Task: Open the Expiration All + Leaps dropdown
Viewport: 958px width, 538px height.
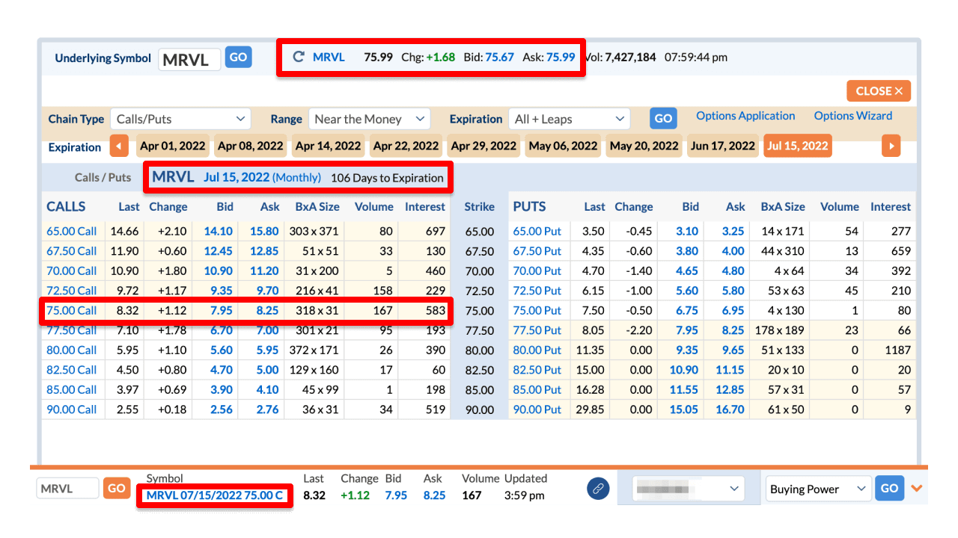Action: tap(569, 119)
